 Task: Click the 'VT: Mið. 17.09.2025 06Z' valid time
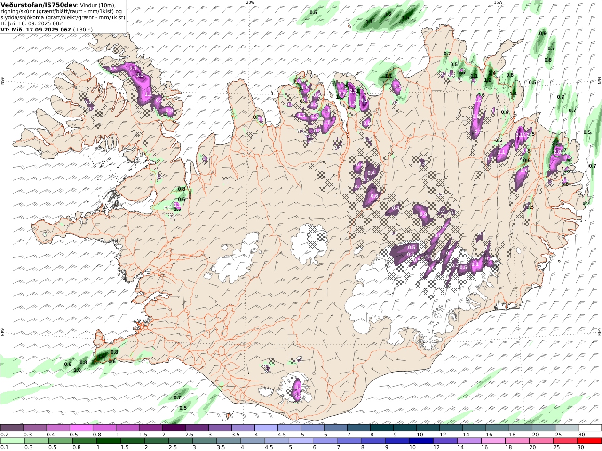pos(36,29)
